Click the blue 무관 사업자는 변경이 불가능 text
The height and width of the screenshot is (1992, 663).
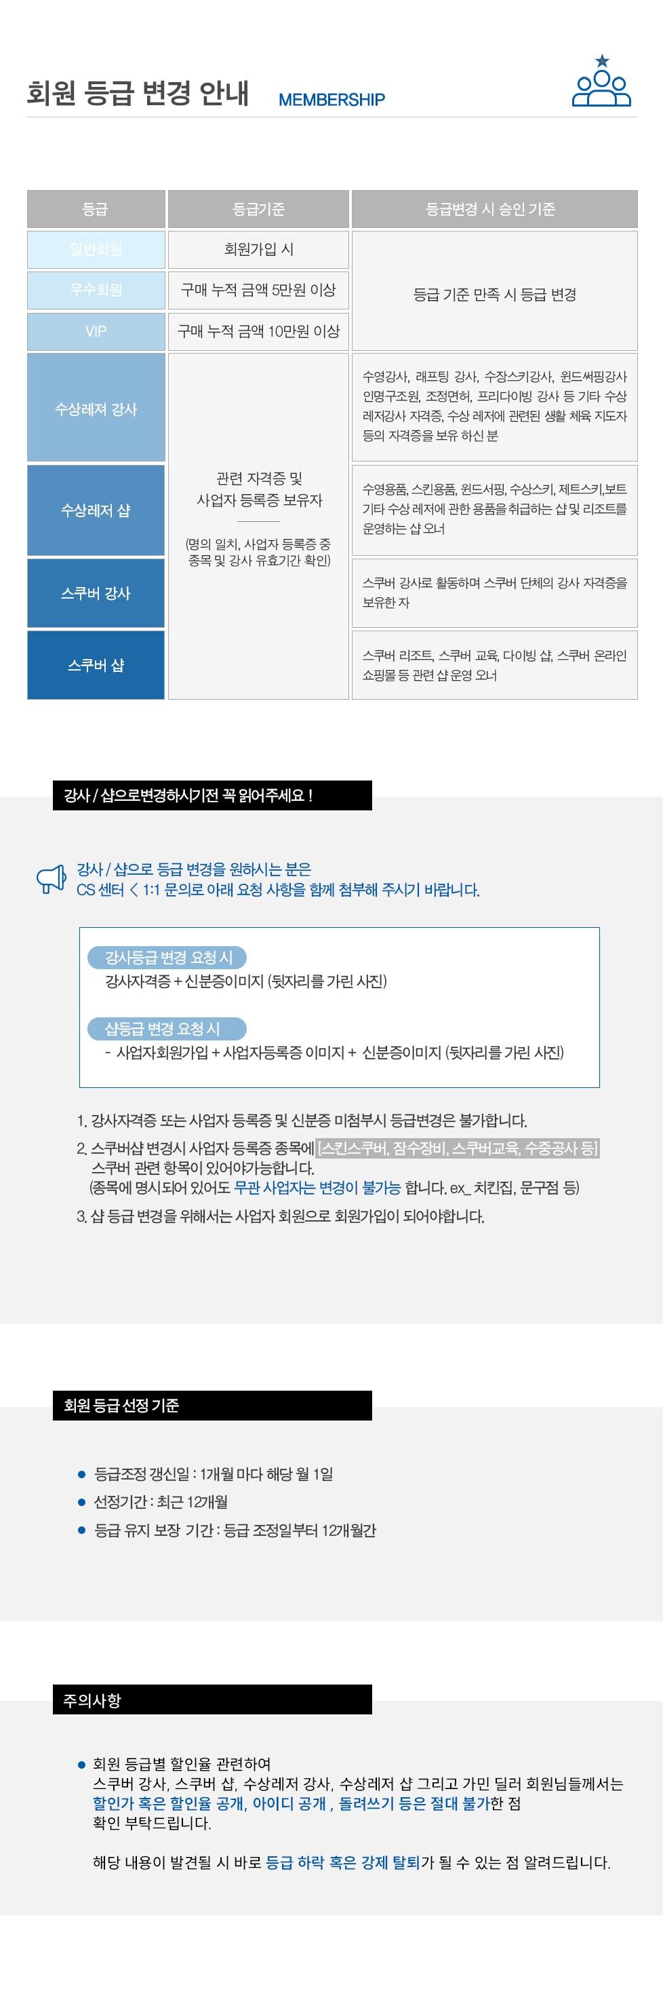pyautogui.click(x=317, y=1188)
